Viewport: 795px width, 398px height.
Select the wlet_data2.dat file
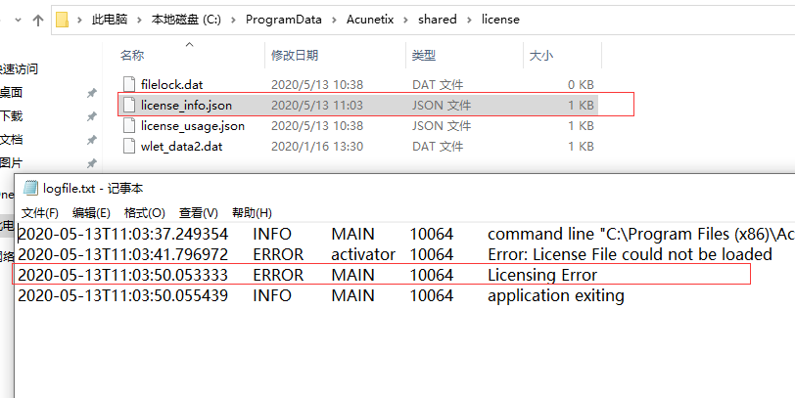click(181, 146)
